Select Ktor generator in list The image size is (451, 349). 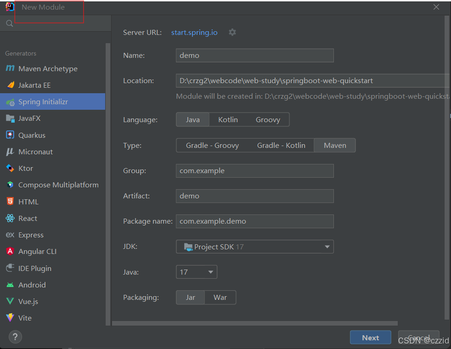pyautogui.click(x=53, y=168)
